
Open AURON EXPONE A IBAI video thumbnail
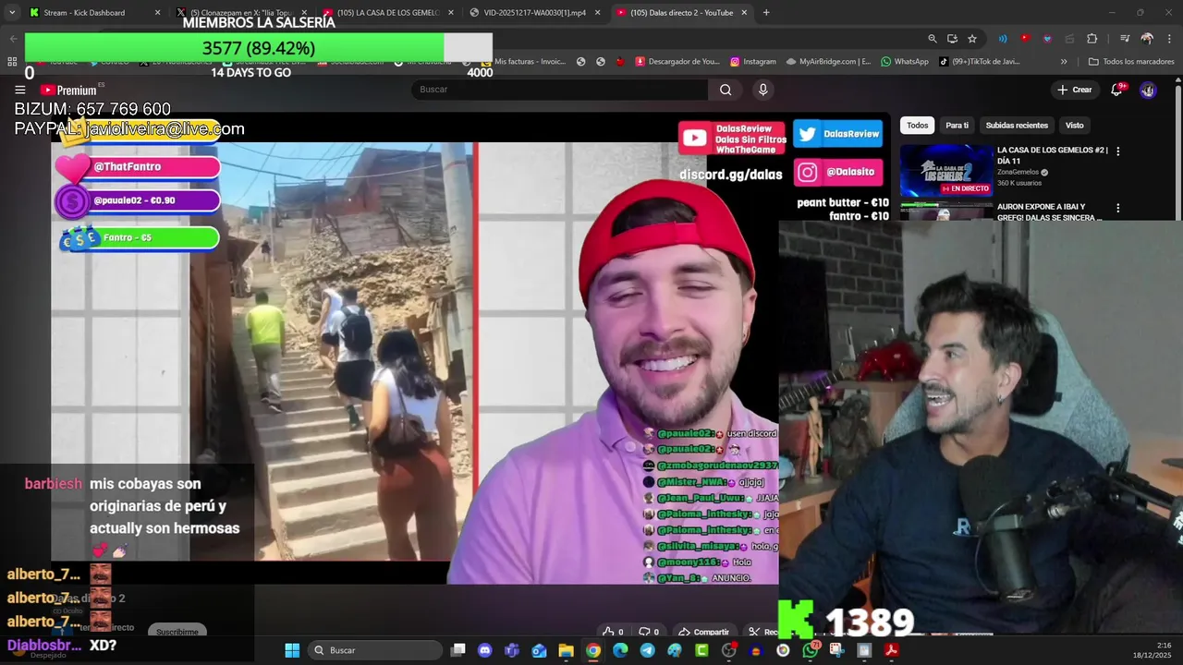[x=946, y=211]
